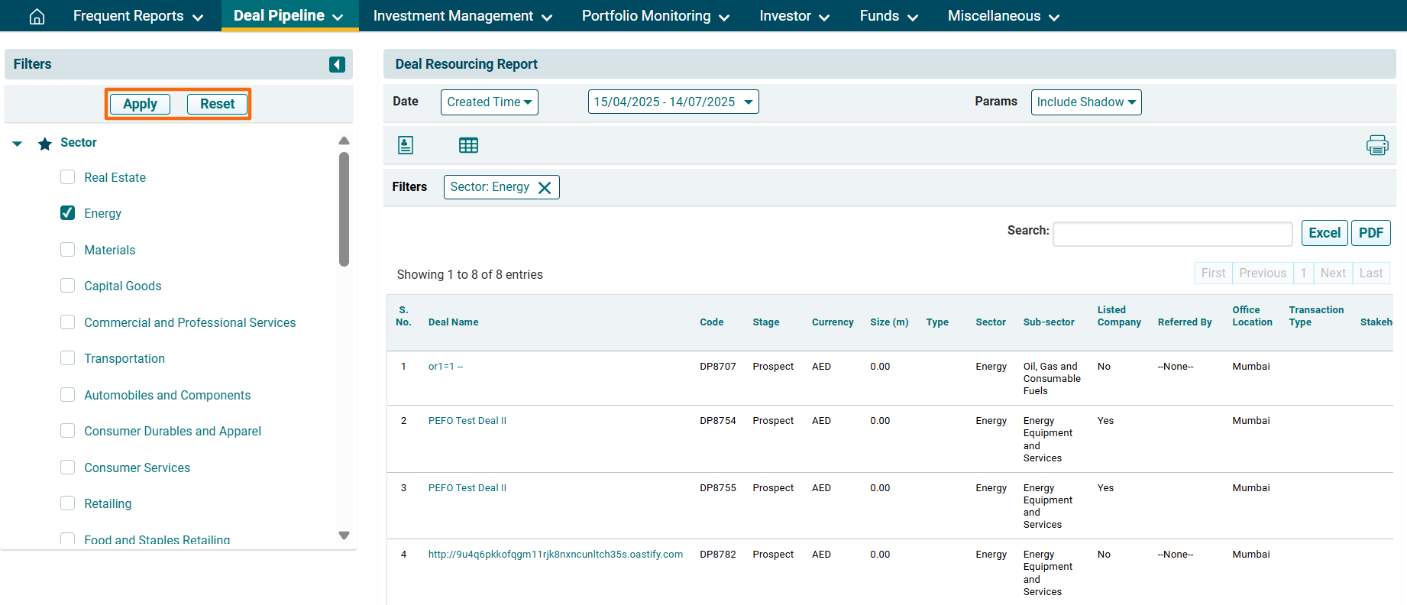Click the Apply filters button

[140, 104]
